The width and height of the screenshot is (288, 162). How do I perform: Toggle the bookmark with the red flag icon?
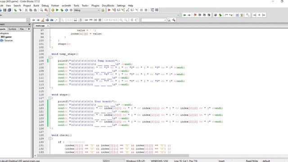pos(195,15)
